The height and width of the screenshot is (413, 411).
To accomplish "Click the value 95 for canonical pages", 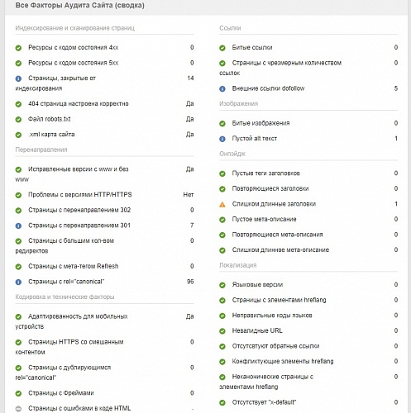I will click(190, 282).
